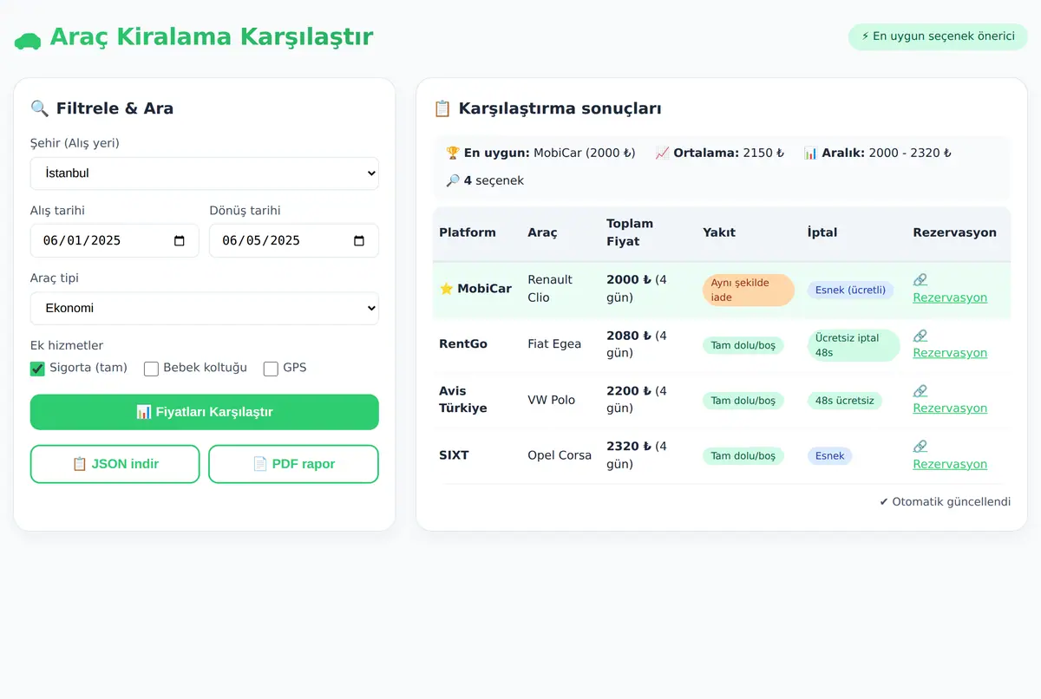The height and width of the screenshot is (699, 1041).
Task: Click the Alış tarihi date field
Action: click(x=115, y=241)
